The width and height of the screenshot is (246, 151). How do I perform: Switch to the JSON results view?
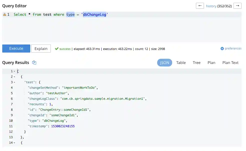(x=164, y=63)
